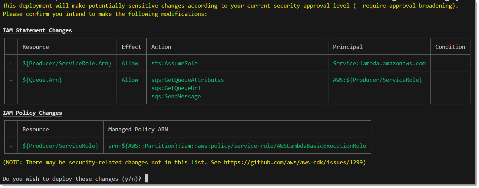
Task: Click the Managed Policy ARN column header
Action: tap(138, 129)
